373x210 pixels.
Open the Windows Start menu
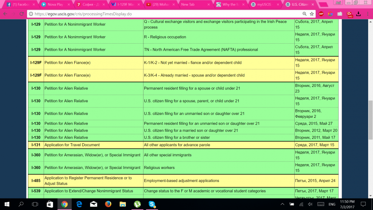7,204
